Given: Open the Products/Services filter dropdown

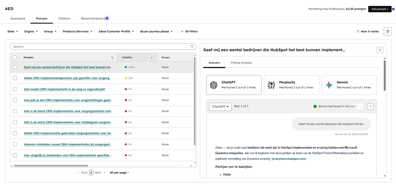Looking at the screenshot, I should pyautogui.click(x=78, y=31).
